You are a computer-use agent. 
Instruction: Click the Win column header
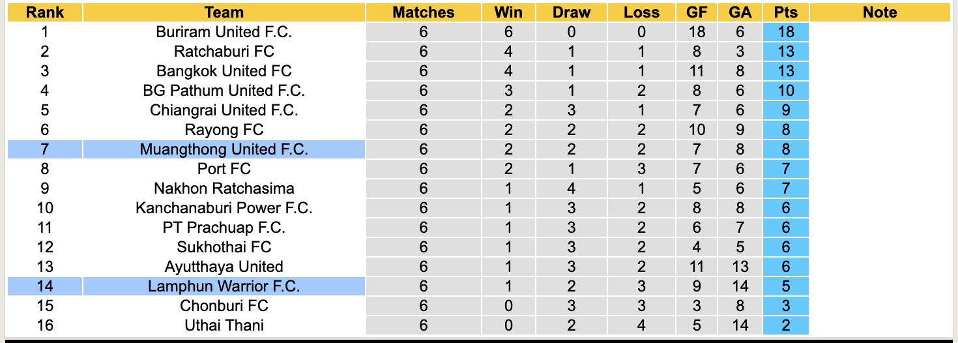tap(508, 12)
